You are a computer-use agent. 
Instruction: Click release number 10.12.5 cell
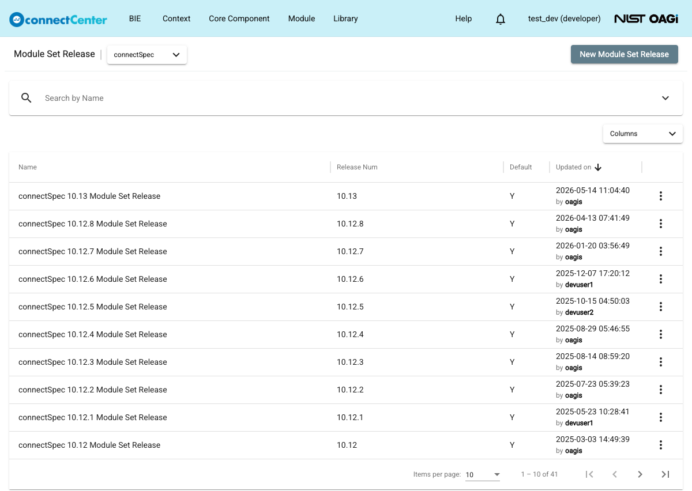[350, 307]
